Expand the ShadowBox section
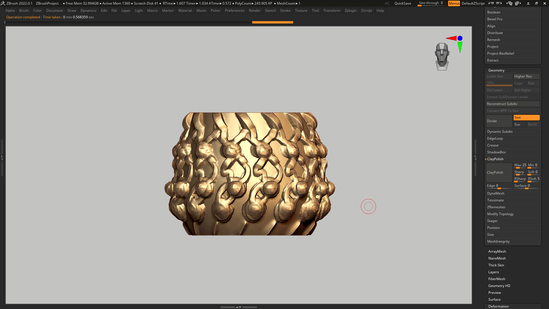Screen dimensions: 549x309 [x=496, y=152]
